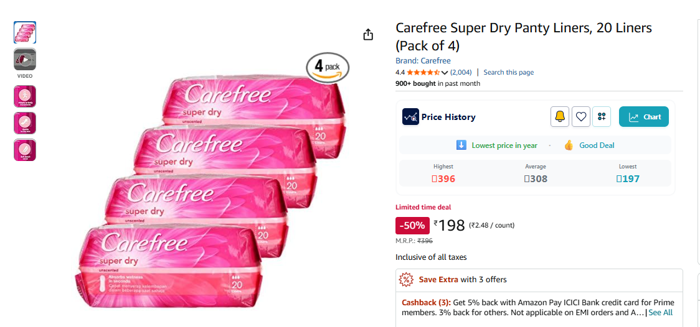700x327 pixels.
Task: Click the blue down-arrow lowest price icon
Action: 461,145
